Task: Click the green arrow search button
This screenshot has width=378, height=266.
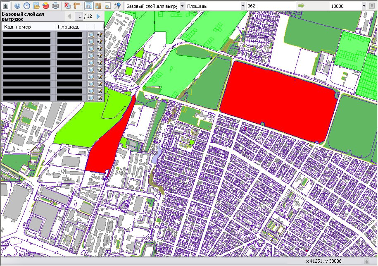Action: (301, 6)
